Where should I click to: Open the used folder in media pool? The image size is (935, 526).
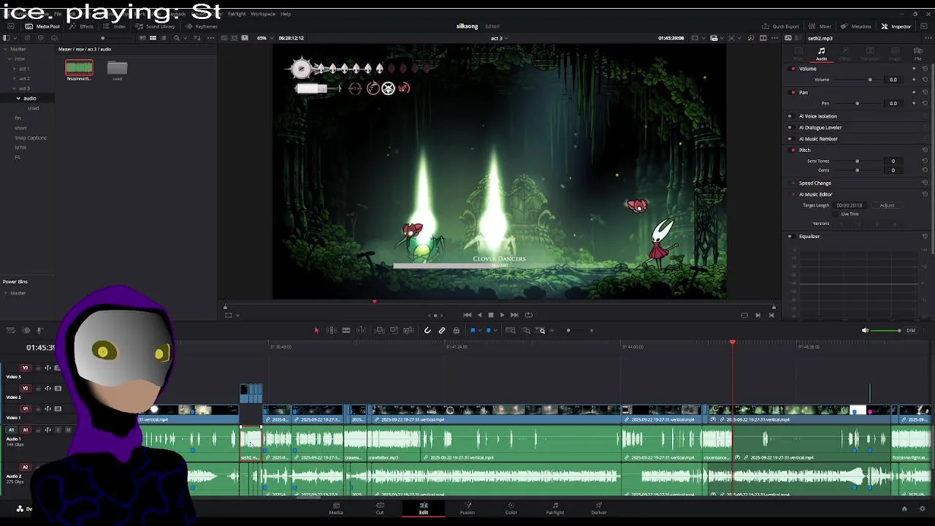[x=117, y=68]
